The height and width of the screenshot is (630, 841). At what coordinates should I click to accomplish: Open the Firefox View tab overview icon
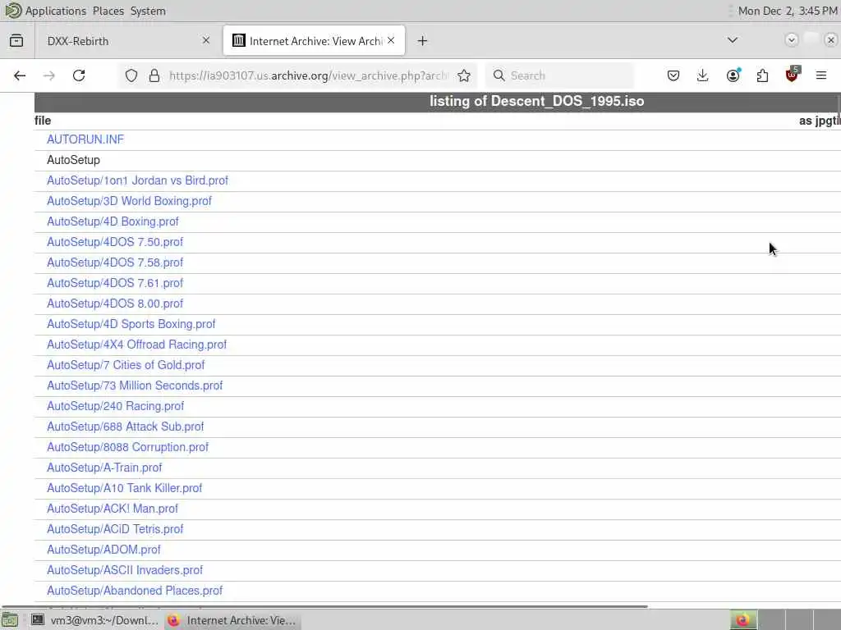16,41
